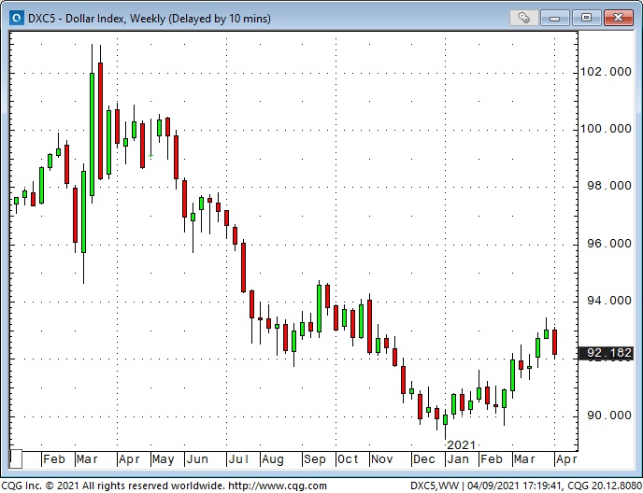Click the Aug time axis label

coord(273,459)
